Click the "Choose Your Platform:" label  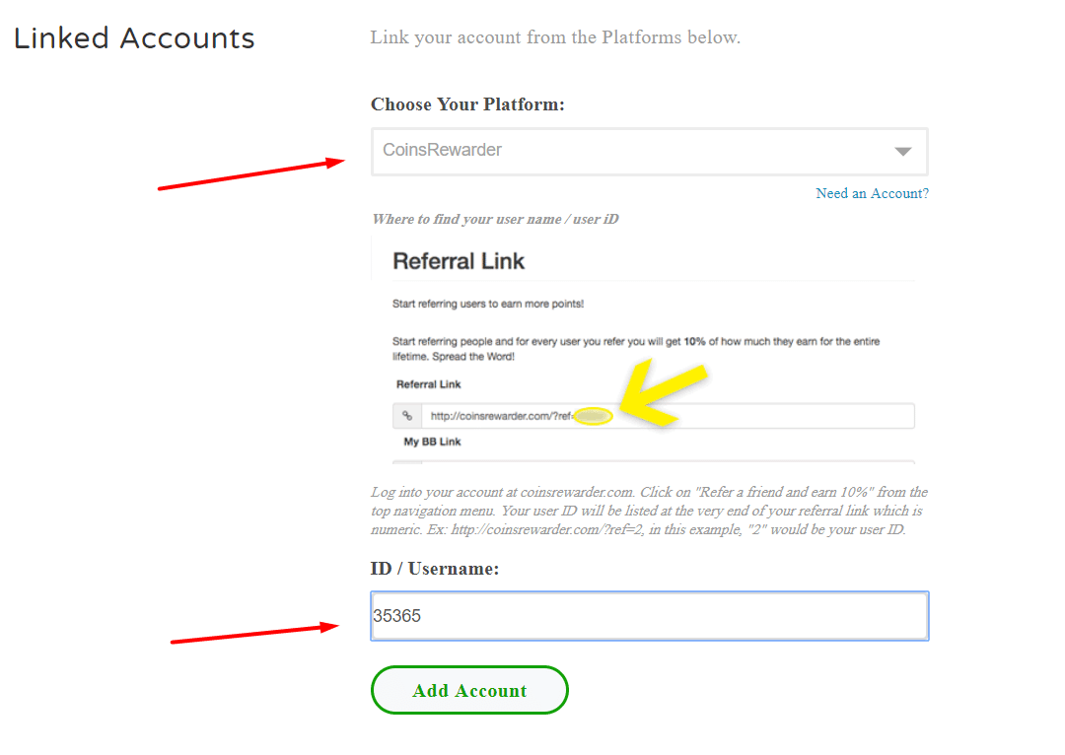[467, 104]
